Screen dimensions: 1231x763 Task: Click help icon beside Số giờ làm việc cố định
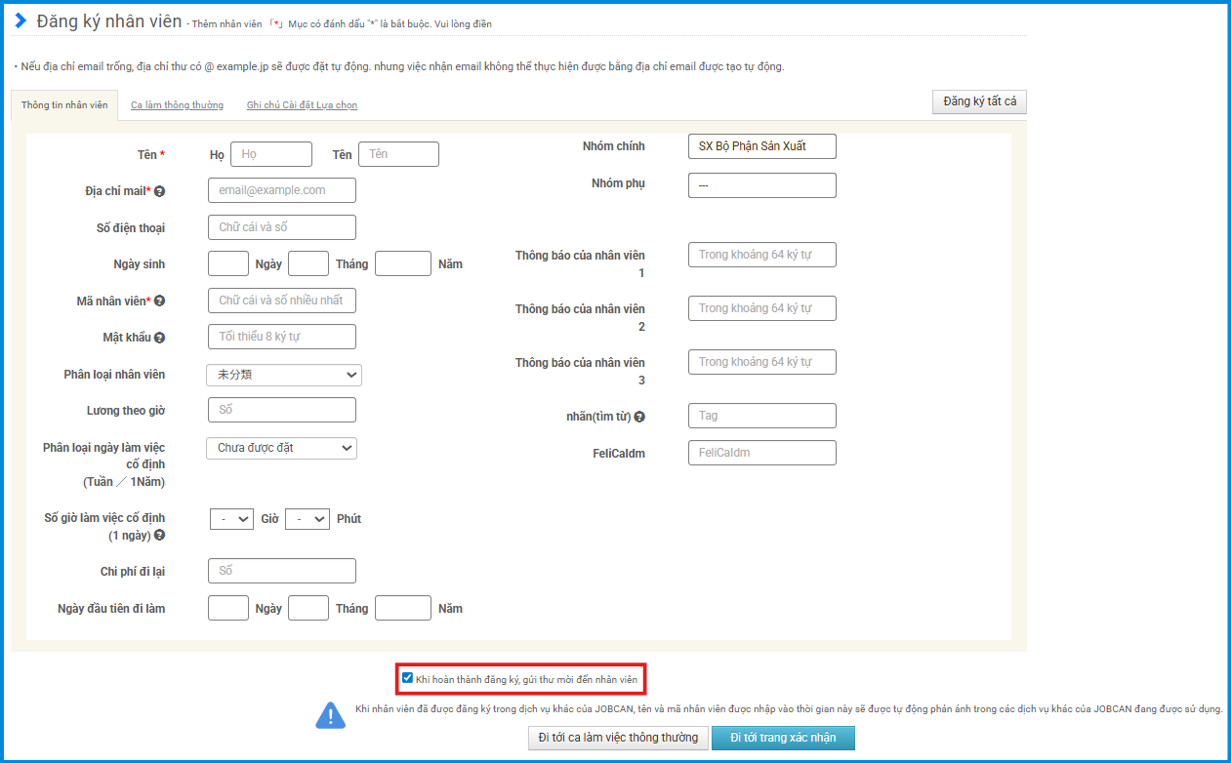tap(159, 536)
